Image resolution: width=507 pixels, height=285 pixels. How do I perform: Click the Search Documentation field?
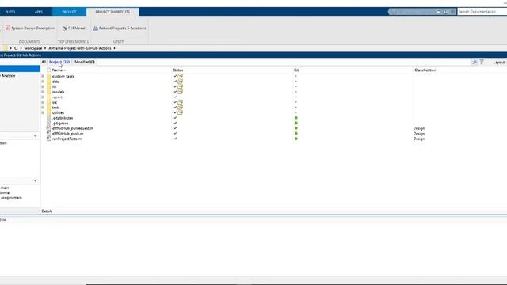(482, 12)
